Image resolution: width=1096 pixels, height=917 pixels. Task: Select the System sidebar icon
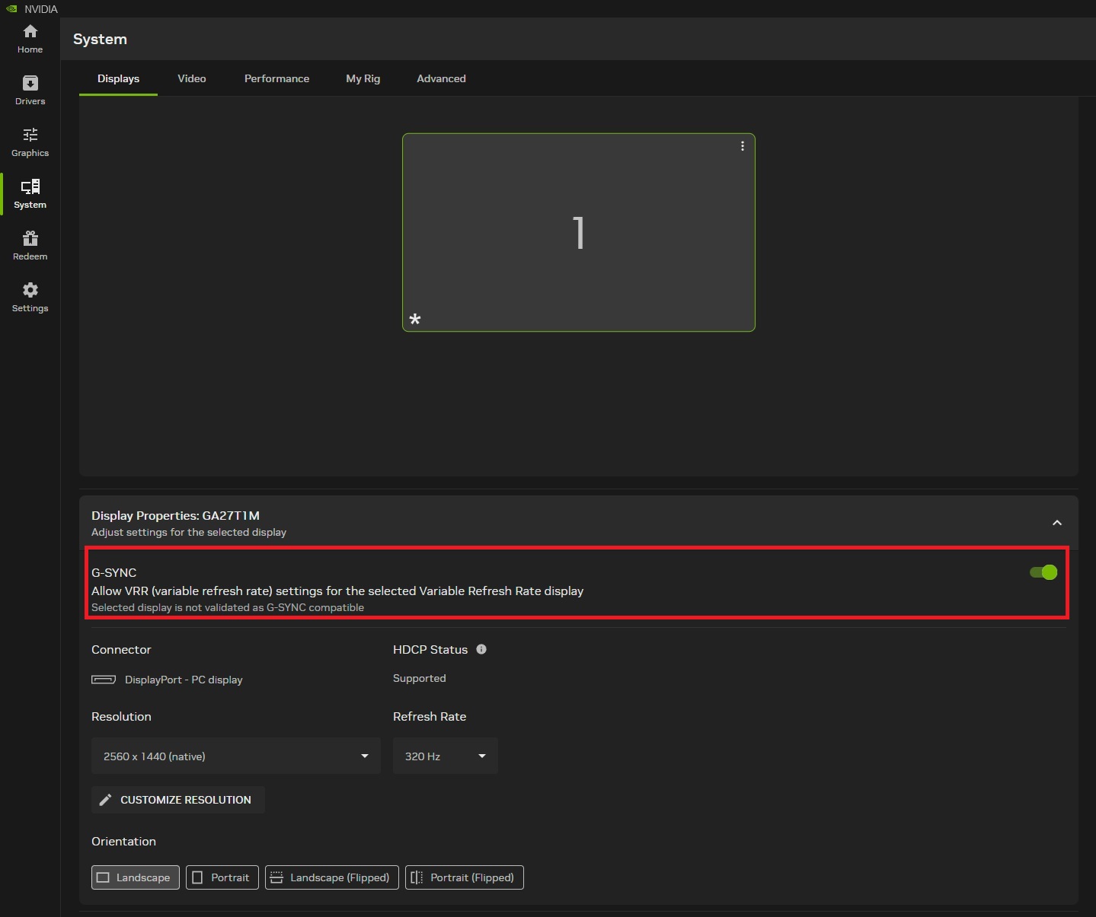pyautogui.click(x=30, y=194)
